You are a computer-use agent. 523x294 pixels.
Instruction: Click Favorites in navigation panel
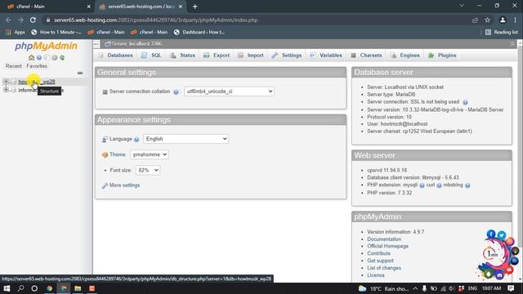[x=37, y=66]
